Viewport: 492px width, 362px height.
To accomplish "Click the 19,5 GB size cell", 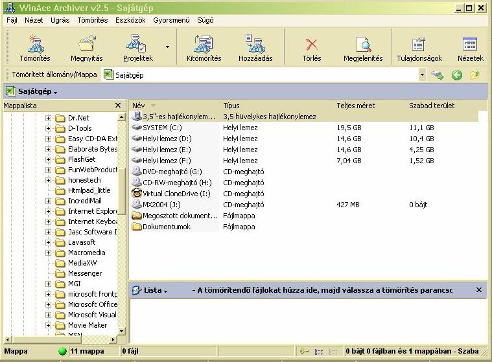I will click(x=349, y=128).
